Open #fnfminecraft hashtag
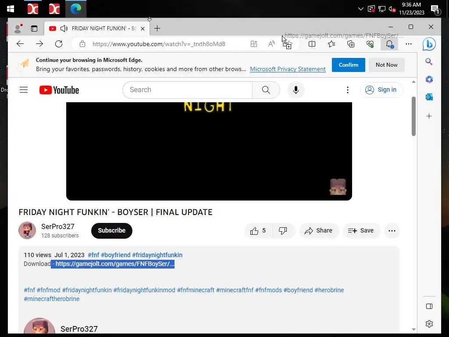This screenshot has width=449, height=337. pos(196,290)
